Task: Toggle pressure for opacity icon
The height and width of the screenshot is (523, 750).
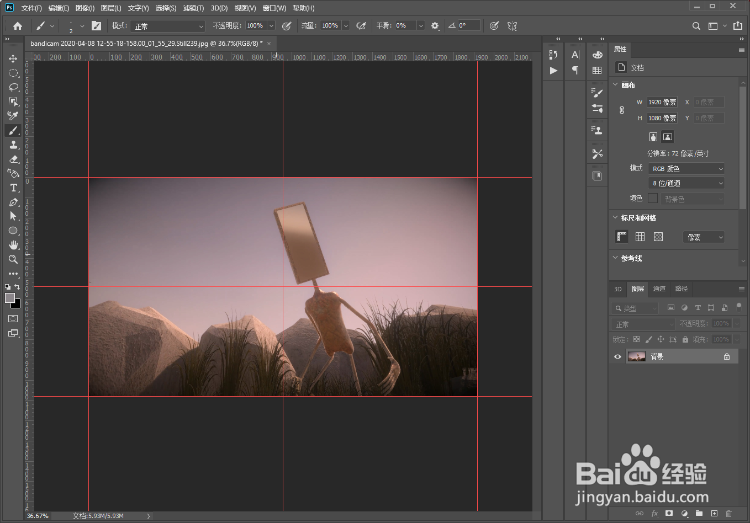Action: point(287,26)
